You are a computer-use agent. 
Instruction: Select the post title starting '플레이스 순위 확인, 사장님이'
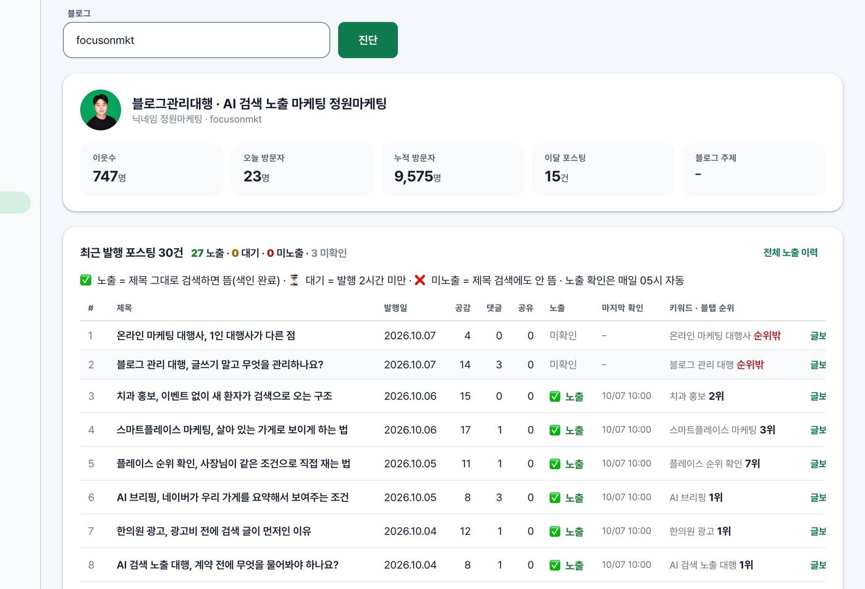(x=234, y=464)
